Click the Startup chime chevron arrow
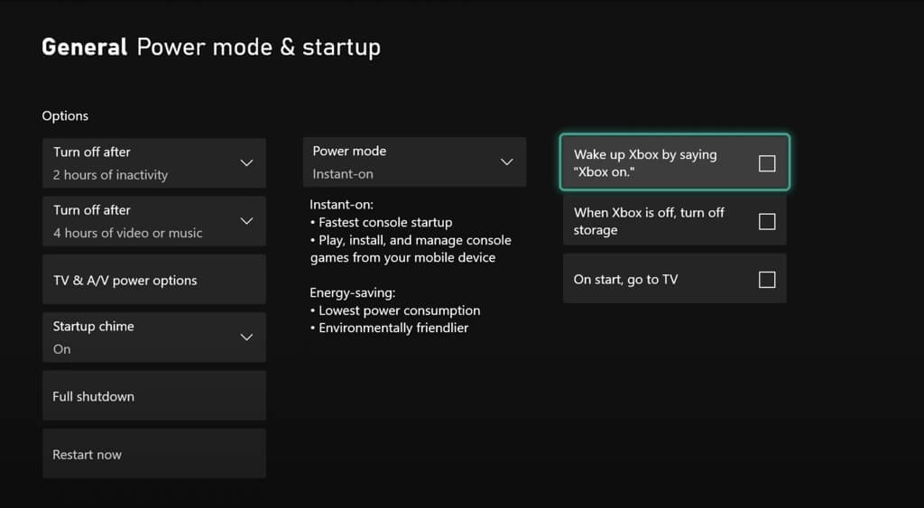Screen dimensions: 924x508 246,337
